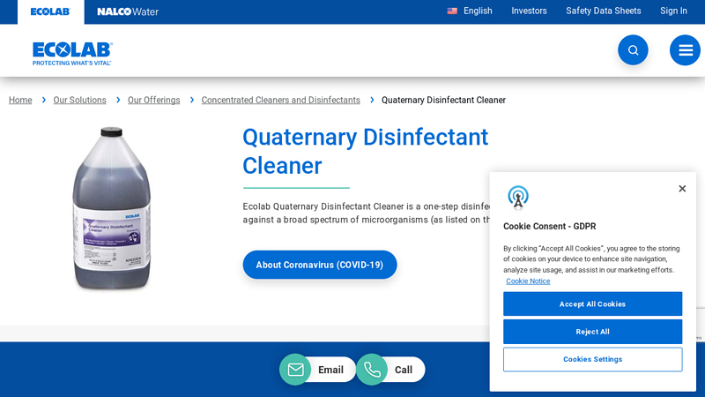Click the Cookie Consent - GDPR title
705x397 pixels.
(x=549, y=227)
